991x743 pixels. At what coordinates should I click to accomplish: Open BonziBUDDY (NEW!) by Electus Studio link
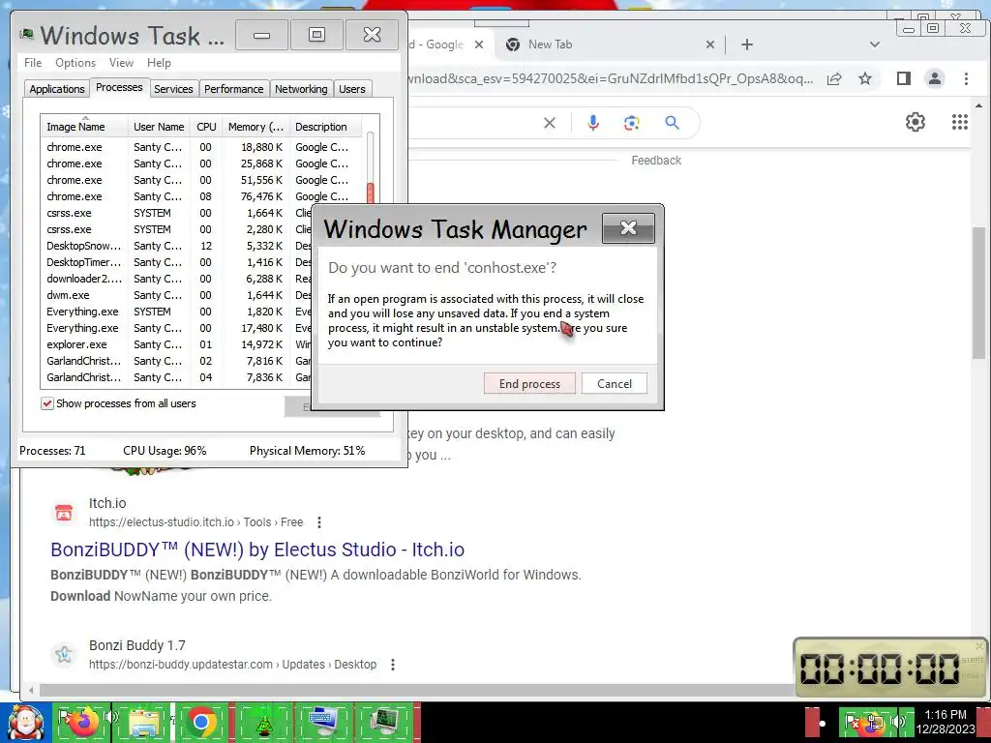point(257,550)
